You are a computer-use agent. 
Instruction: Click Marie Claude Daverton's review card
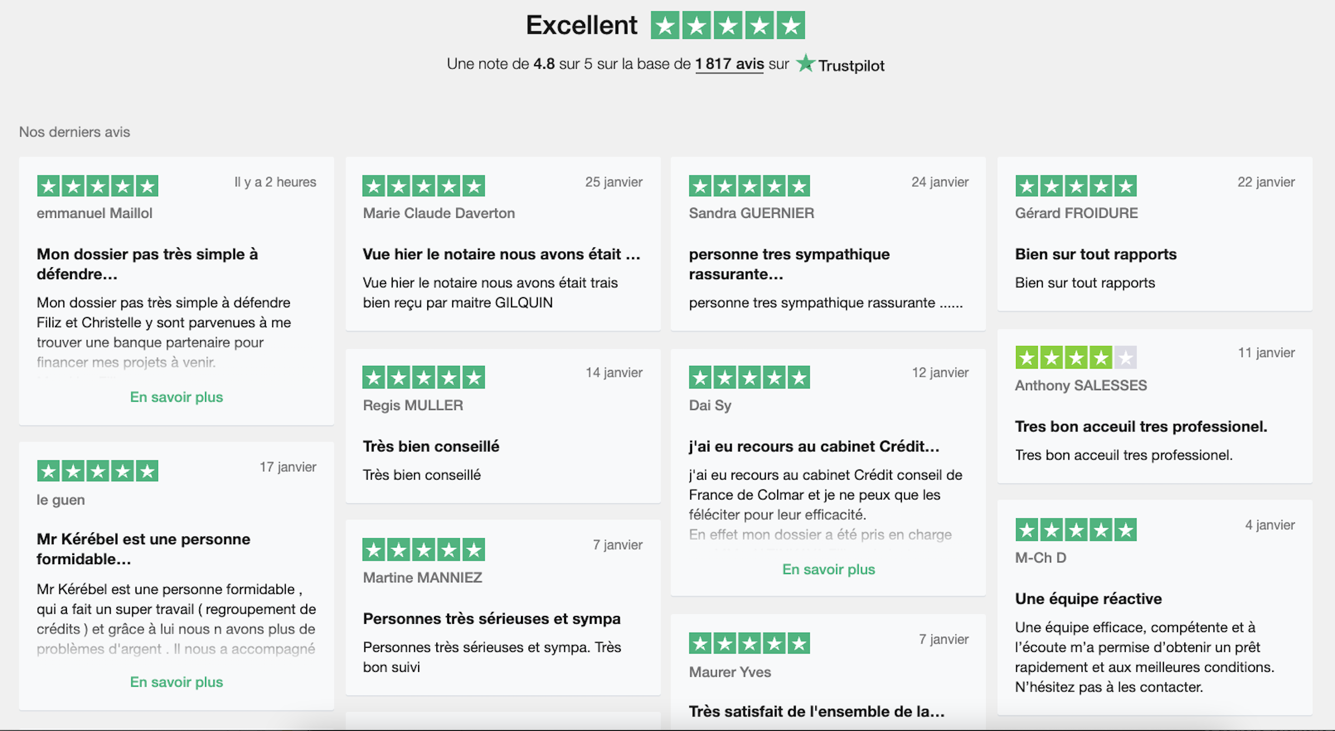tap(503, 243)
